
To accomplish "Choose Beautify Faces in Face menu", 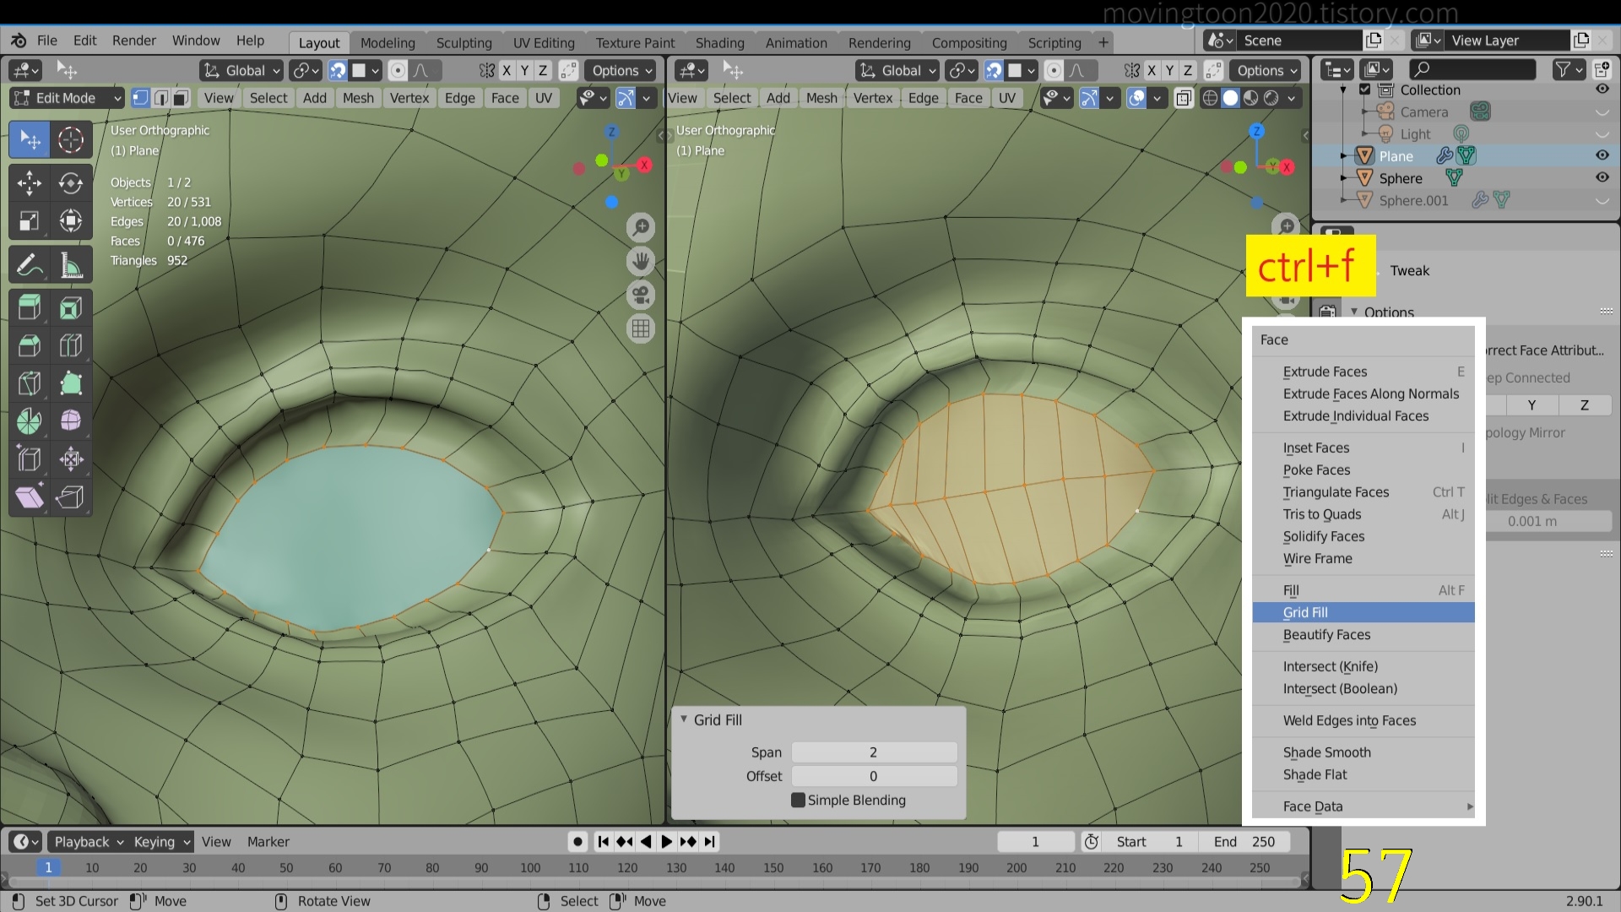I will point(1363,634).
